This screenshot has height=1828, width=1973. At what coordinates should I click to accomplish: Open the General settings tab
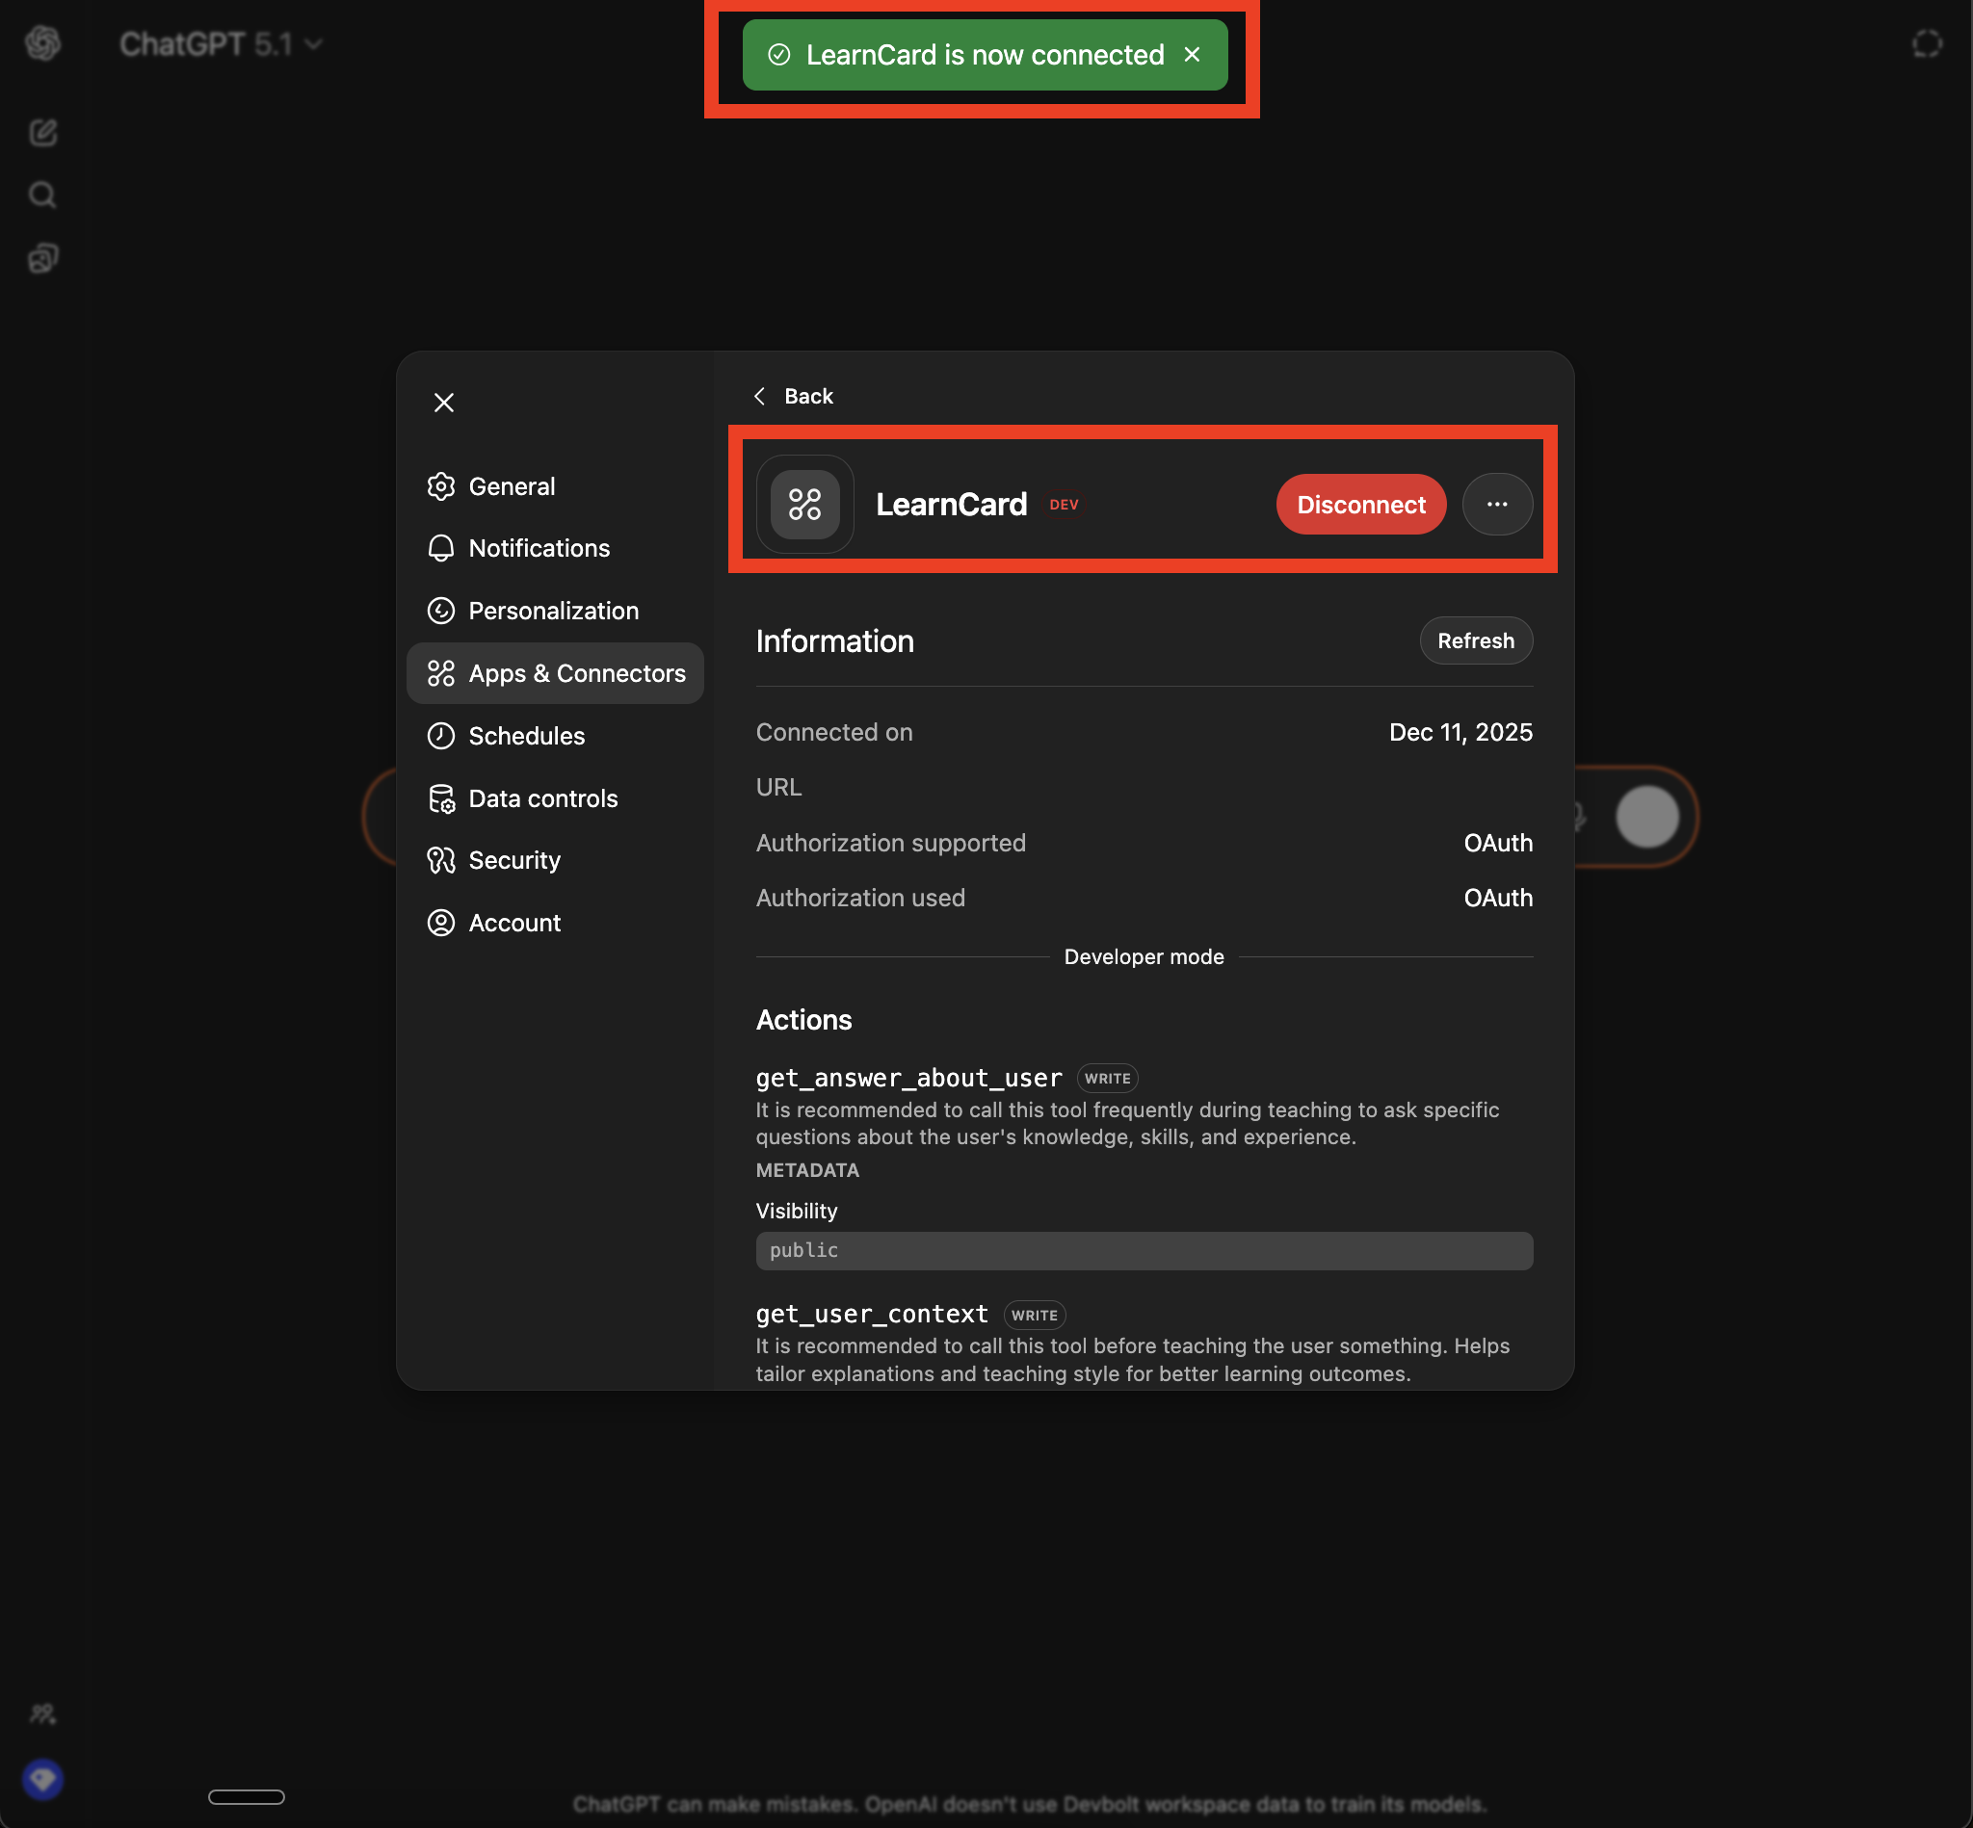511,486
